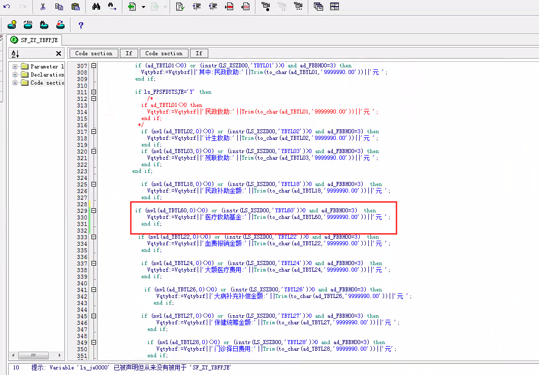Expand the Parameter list tree node
Viewport: 539px width, 375px height.
coord(15,66)
